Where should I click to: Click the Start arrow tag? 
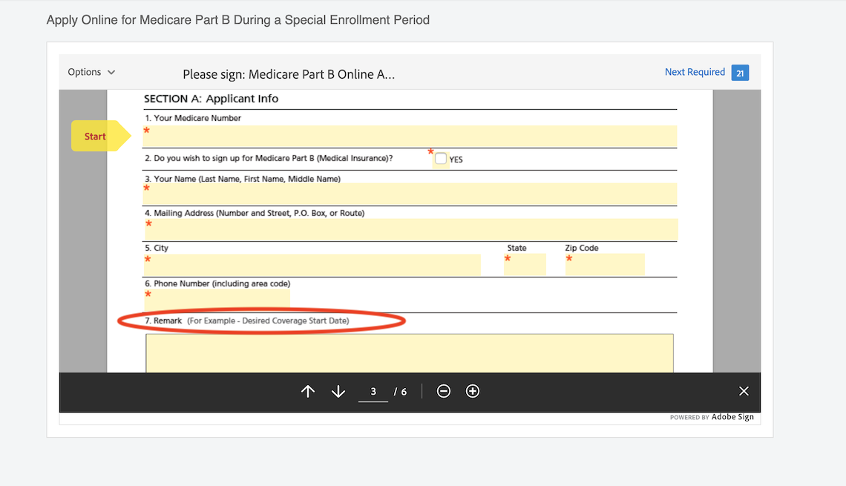point(94,136)
